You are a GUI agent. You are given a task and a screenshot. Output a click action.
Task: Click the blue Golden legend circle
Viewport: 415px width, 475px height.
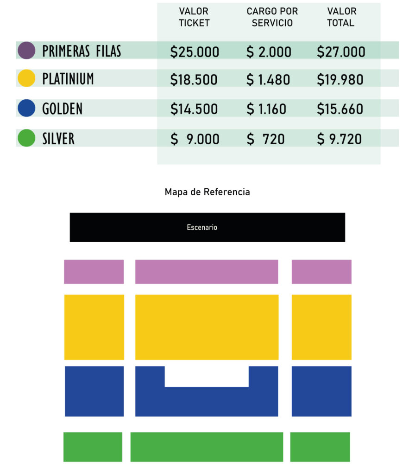(x=26, y=108)
